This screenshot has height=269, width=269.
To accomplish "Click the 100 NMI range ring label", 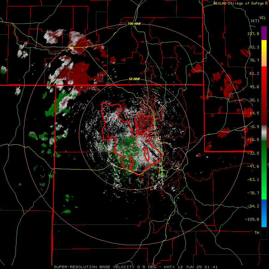I will coord(134,24).
